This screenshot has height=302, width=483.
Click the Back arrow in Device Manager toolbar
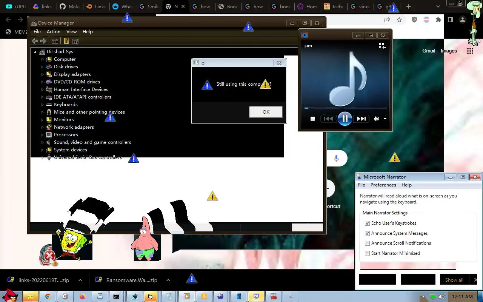point(35,41)
